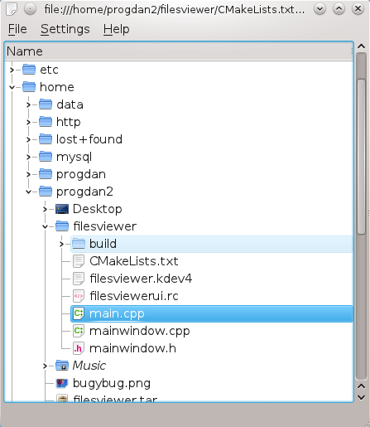
Task: Click the text file icon of CMakeLists.txt
Action: 79,261
